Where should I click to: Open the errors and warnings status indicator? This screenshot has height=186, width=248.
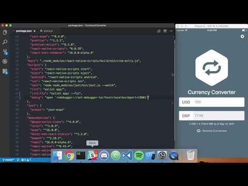tap(26, 160)
